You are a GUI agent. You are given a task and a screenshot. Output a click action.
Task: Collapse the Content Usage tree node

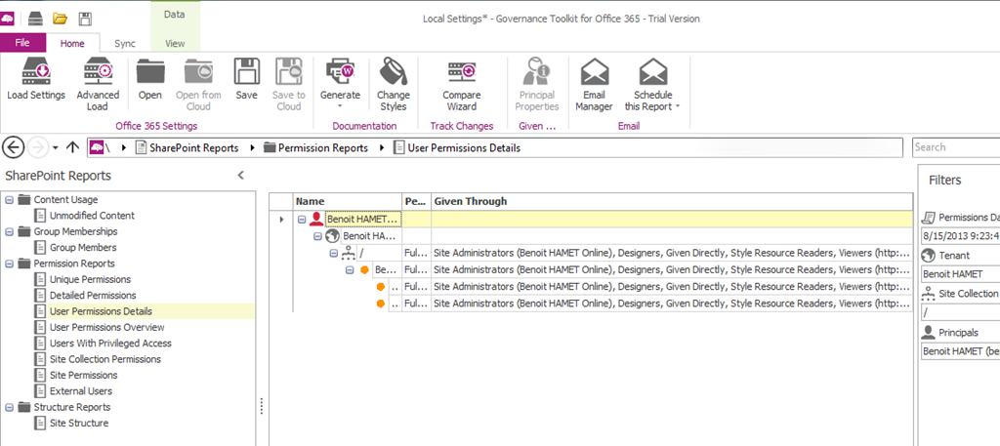click(x=10, y=200)
